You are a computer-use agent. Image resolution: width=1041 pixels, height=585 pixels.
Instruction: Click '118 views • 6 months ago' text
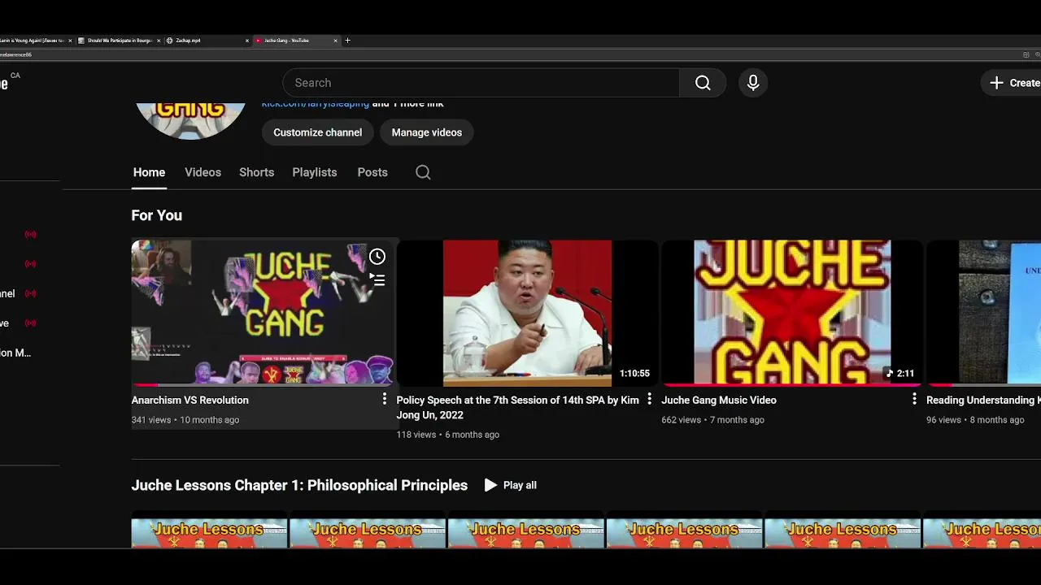coord(448,435)
